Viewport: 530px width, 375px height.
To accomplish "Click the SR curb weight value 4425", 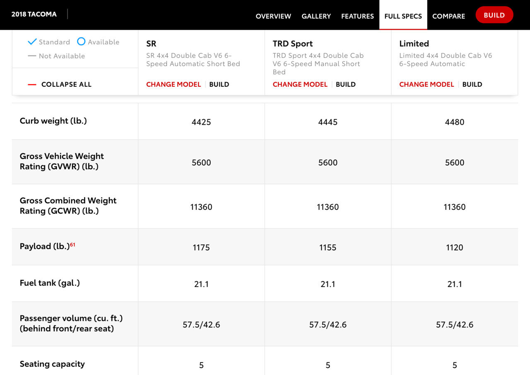I will (201, 122).
